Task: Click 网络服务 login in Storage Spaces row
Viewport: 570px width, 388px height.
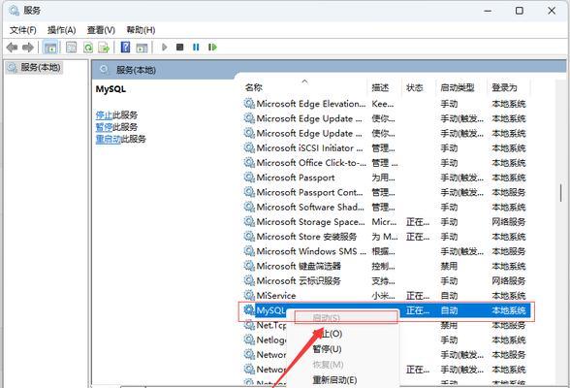Action: click(x=509, y=222)
